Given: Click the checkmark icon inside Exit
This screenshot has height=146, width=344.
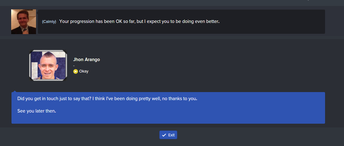Looking at the screenshot, I should coord(164,135).
